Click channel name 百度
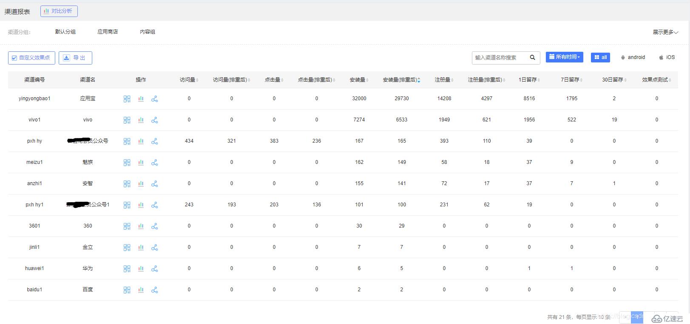Image resolution: width=690 pixels, height=324 pixels. tap(88, 290)
